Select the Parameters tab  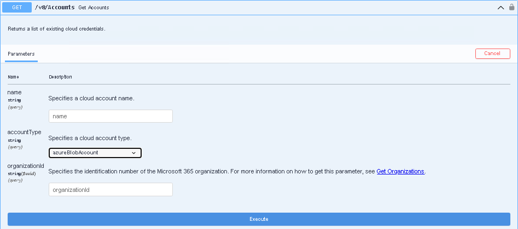[x=21, y=54]
